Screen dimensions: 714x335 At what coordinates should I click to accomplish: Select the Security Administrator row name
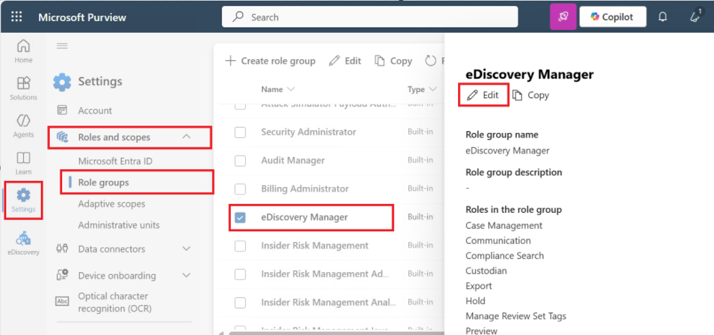(309, 132)
